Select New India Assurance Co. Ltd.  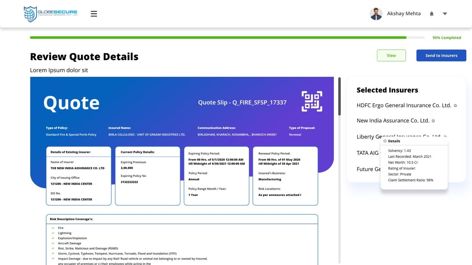393,121
